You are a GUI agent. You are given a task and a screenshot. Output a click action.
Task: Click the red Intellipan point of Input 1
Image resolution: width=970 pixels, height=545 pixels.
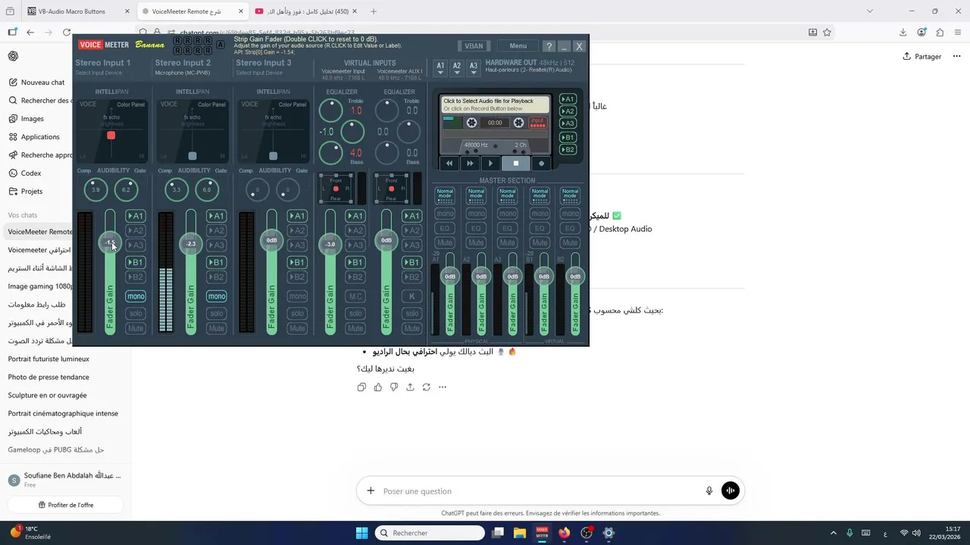click(111, 135)
